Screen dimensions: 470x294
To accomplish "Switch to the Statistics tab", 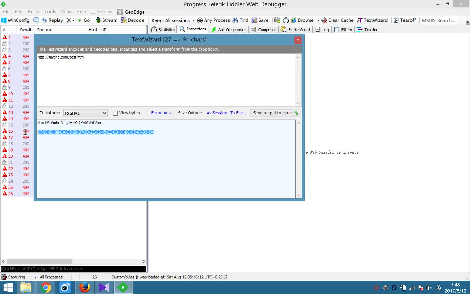I will pos(163,30).
